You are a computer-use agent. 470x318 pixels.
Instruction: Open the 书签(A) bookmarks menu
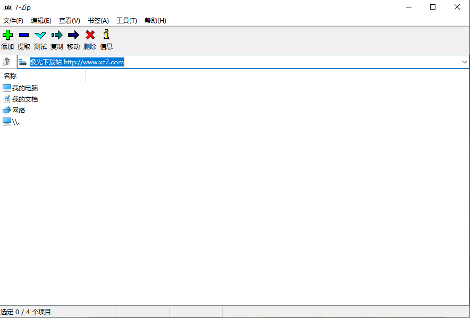(x=98, y=21)
